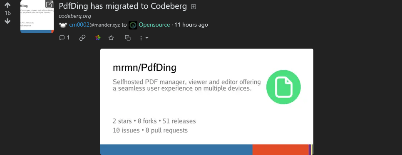
Task: Open the post thumbnail image
Action: tap(37, 17)
